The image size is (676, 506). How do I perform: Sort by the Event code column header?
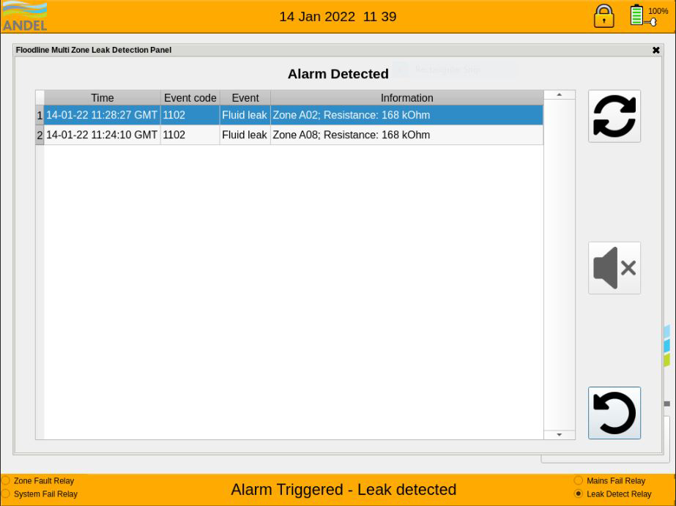pyautogui.click(x=190, y=98)
